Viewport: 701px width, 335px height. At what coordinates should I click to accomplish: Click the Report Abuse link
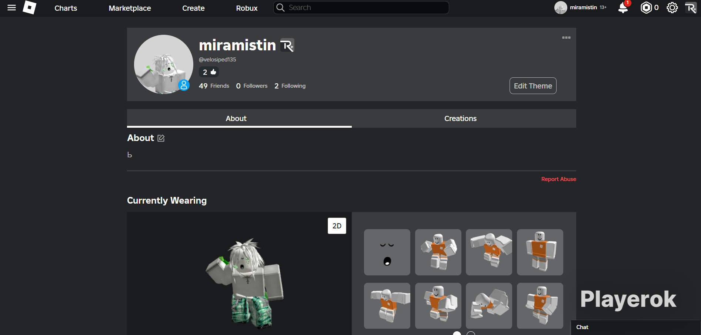coord(558,179)
